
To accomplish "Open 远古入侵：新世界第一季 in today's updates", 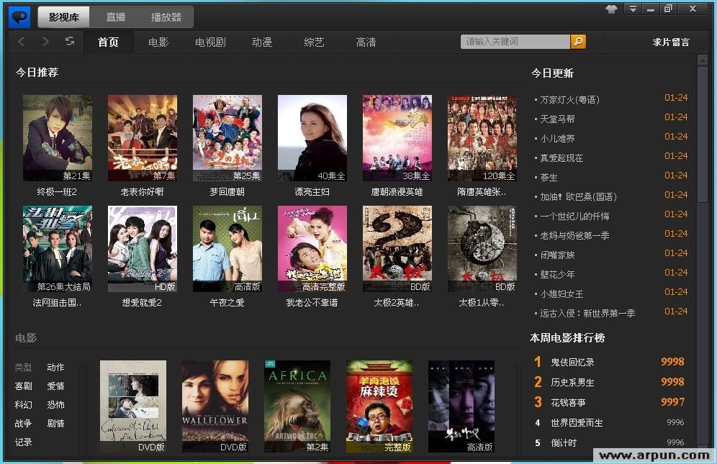I will [587, 313].
